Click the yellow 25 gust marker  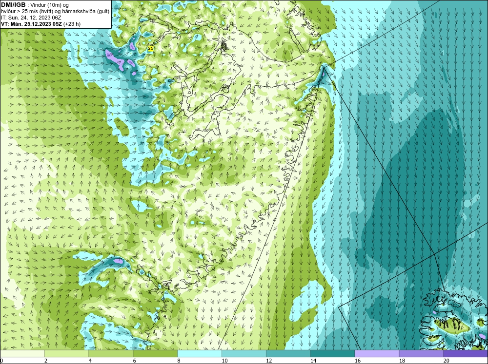151,49
